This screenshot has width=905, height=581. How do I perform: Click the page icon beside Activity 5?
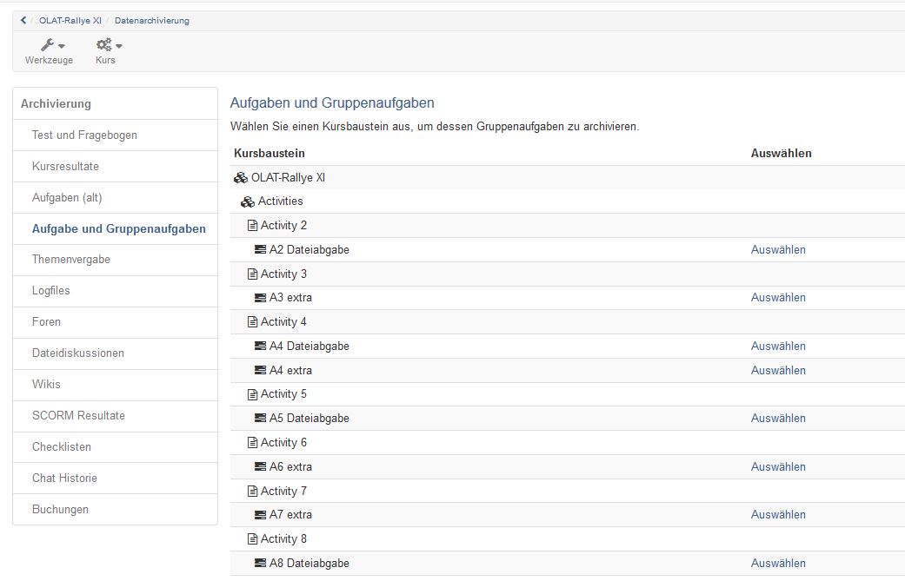[252, 394]
